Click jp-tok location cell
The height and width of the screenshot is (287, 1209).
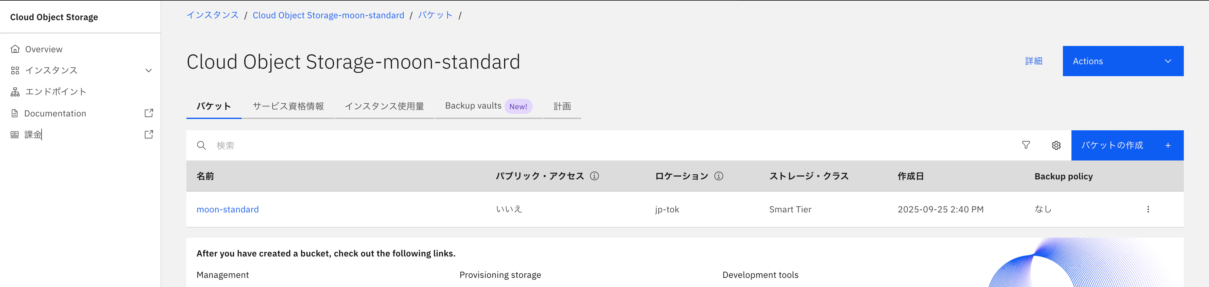click(x=667, y=209)
